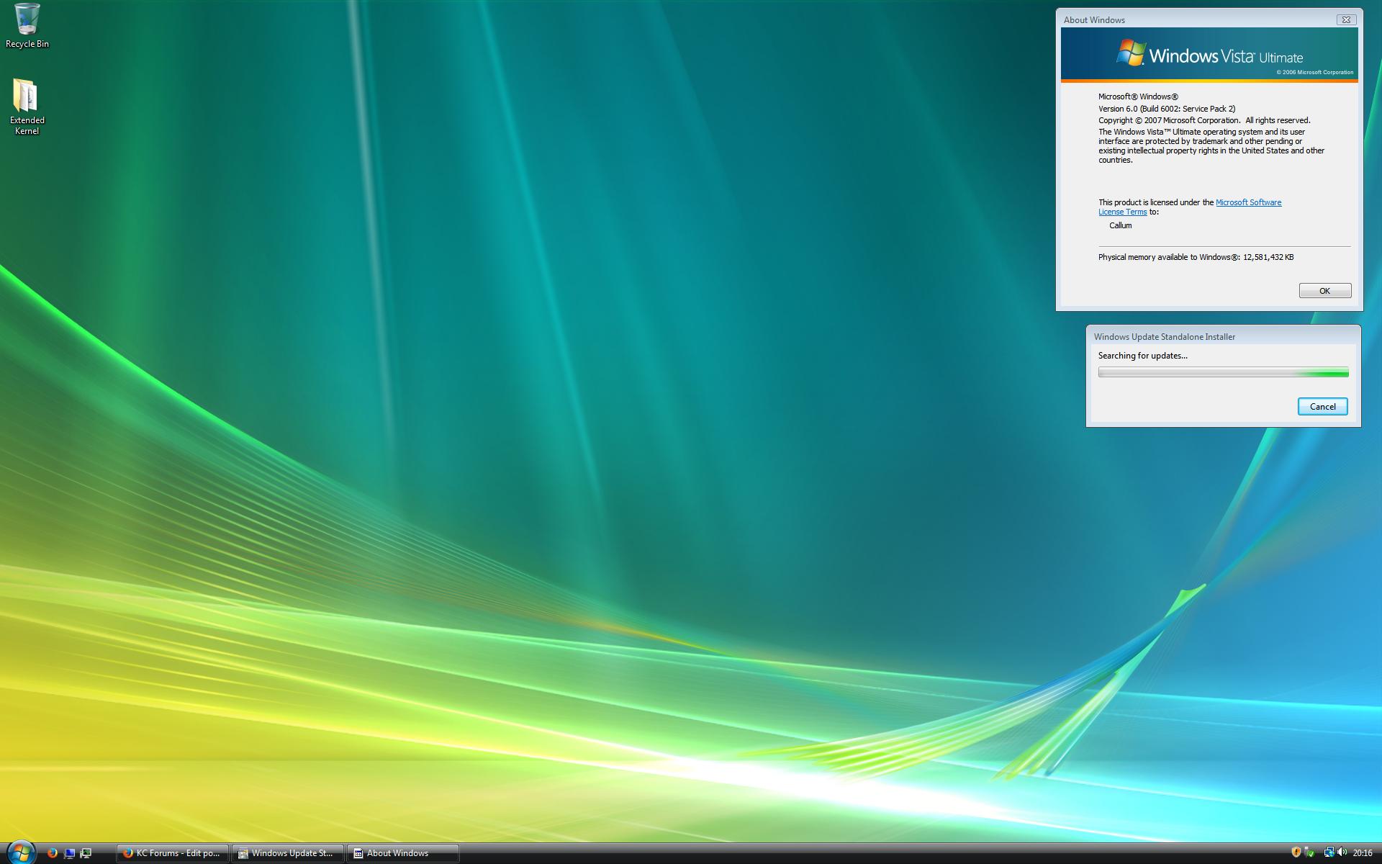Switch to About Windows taskbar button

coord(403,853)
